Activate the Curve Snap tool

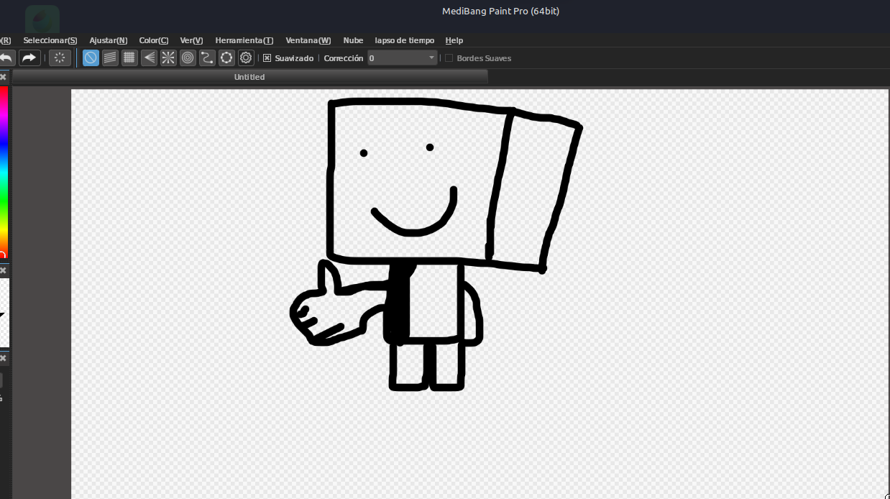(x=207, y=58)
